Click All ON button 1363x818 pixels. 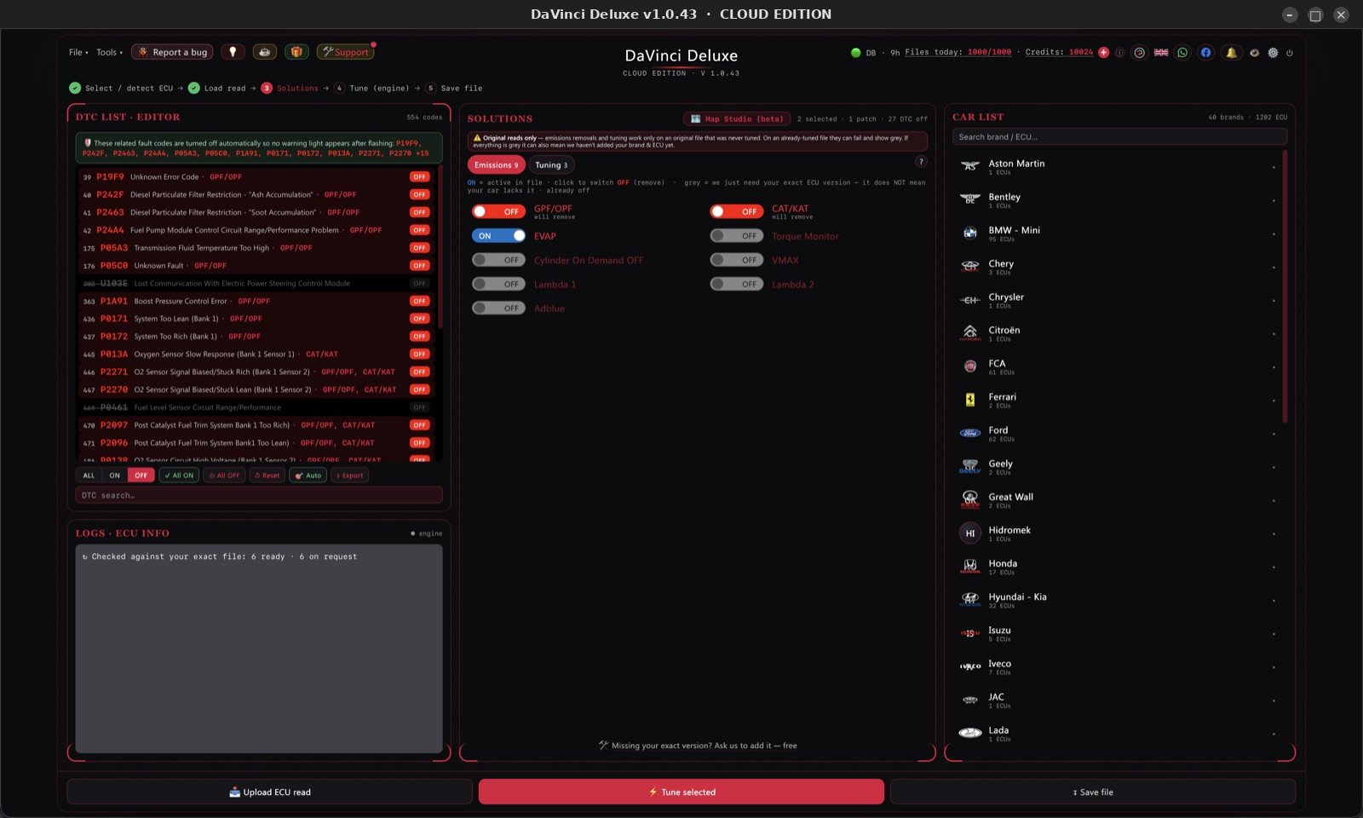click(179, 475)
